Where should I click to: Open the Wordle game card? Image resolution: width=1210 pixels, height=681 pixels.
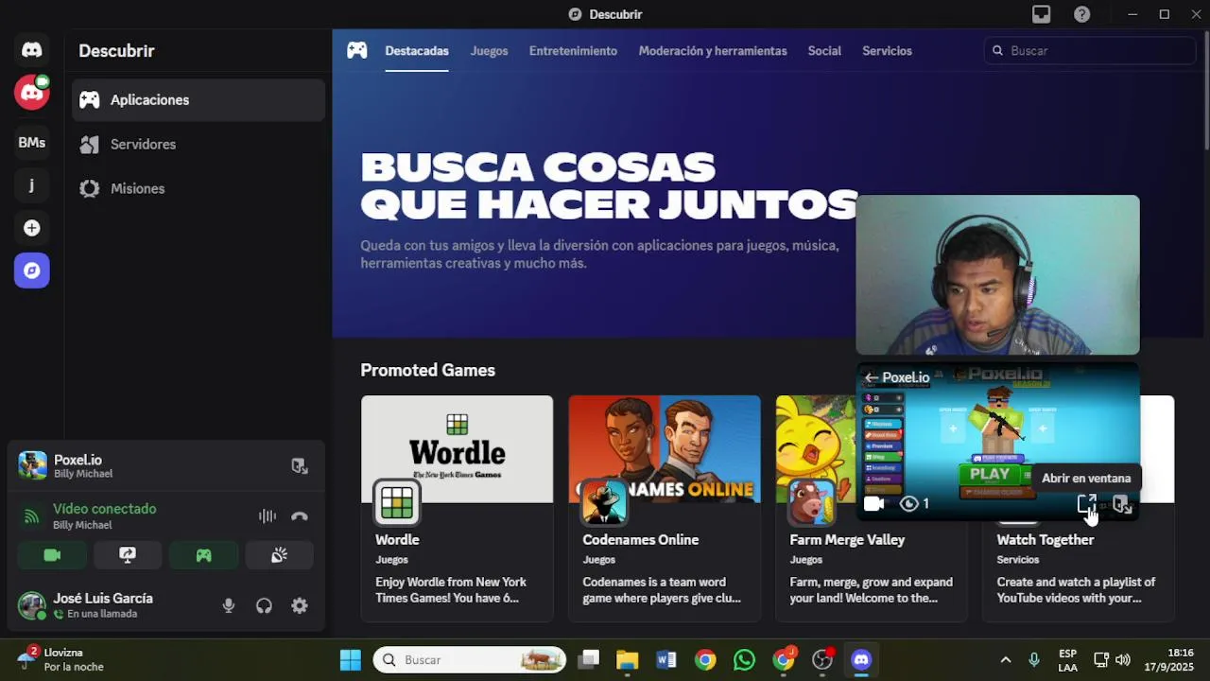pos(457,508)
